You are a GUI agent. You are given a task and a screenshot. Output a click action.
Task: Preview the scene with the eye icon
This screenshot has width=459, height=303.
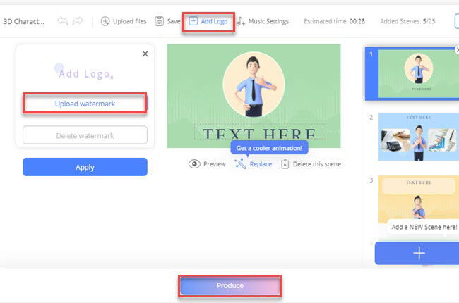click(194, 164)
